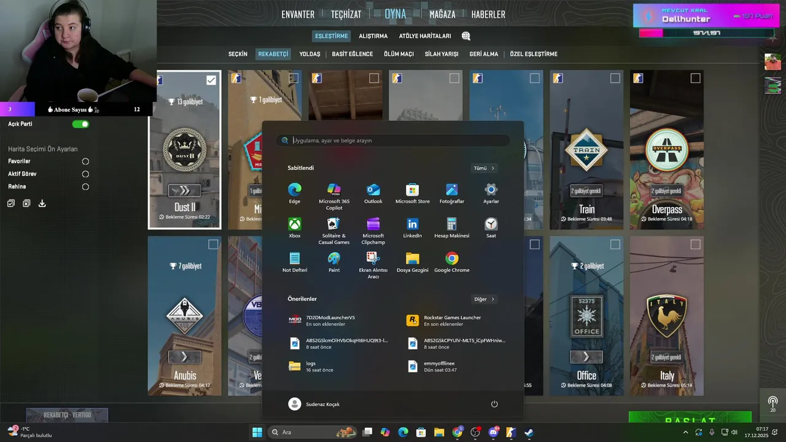Open the Sudenaz Koçak user account
The width and height of the screenshot is (786, 442).
coord(314,404)
